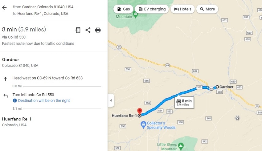The image size is (262, 151).
Task: Click the head west arrow icon
Action: (6, 79)
